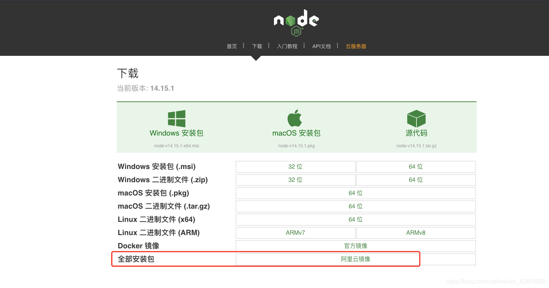Viewport: 549px width, 288px height.
Task: Open the 下载 navigation item
Action: click(x=257, y=46)
